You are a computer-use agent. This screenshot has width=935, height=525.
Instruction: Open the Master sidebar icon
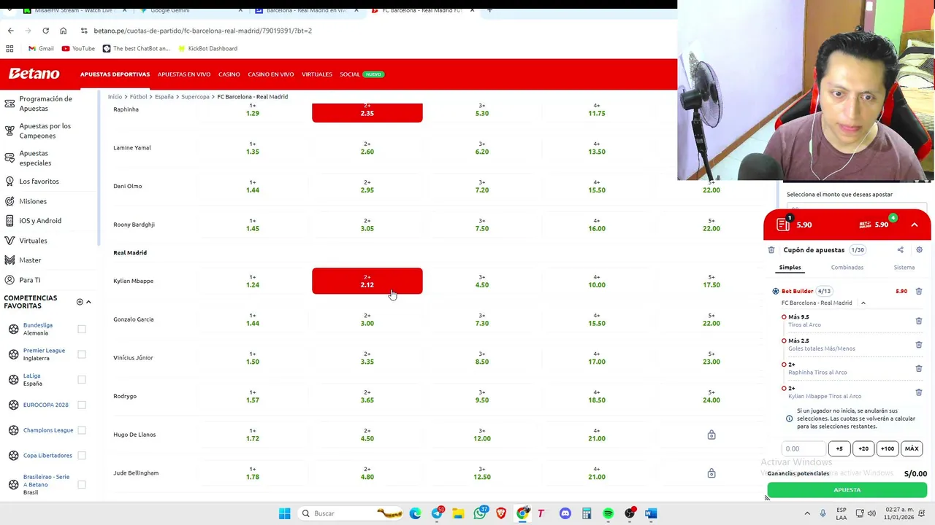[9, 260]
